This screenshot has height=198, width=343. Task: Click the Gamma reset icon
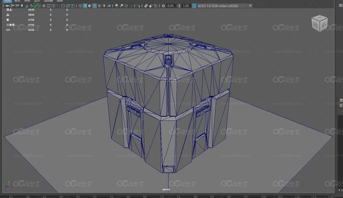[x=179, y=6]
